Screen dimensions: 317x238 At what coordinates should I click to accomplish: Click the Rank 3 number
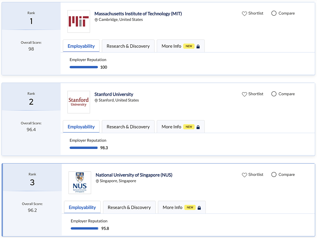point(32,183)
